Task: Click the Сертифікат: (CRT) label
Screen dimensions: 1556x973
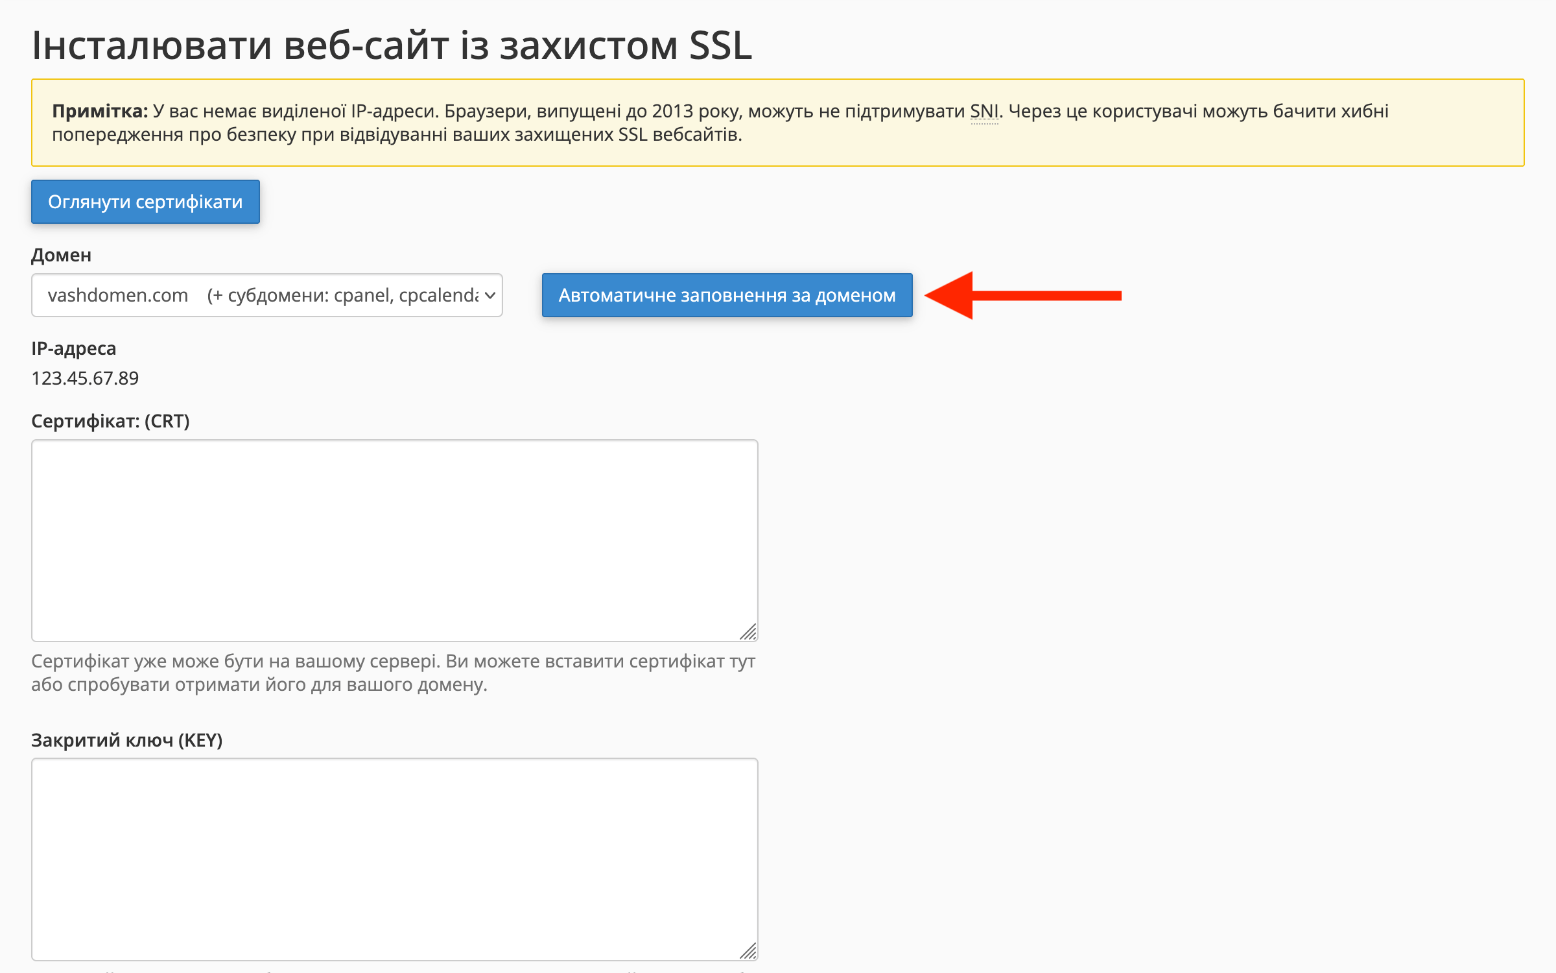Action: click(x=111, y=421)
